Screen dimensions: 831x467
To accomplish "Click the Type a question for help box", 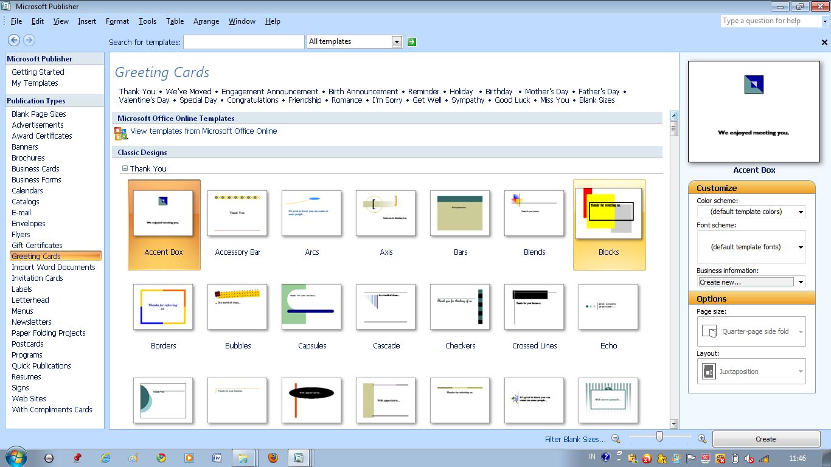I will [x=771, y=21].
